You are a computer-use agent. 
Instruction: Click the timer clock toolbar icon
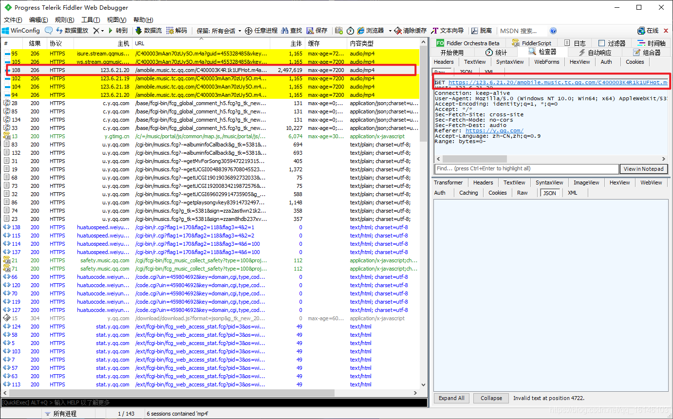[351, 30]
